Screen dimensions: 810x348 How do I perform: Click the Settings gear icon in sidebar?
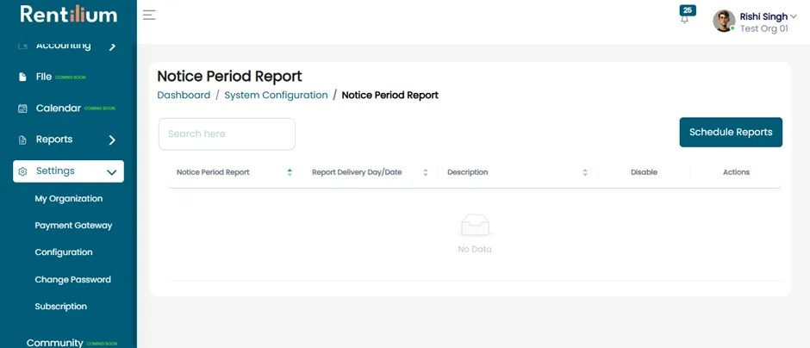coord(22,171)
